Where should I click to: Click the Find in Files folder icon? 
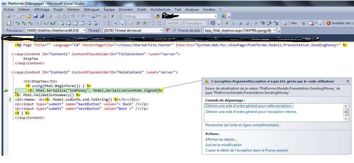157,16
